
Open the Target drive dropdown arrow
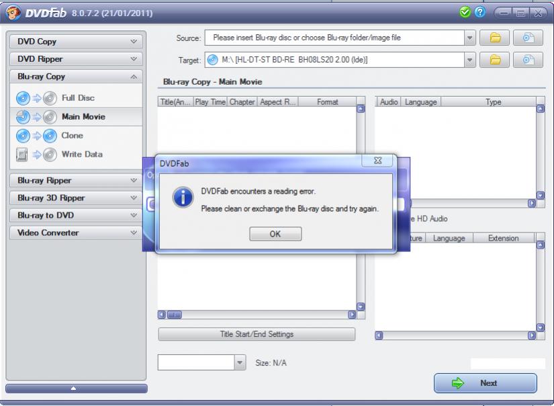coord(469,60)
